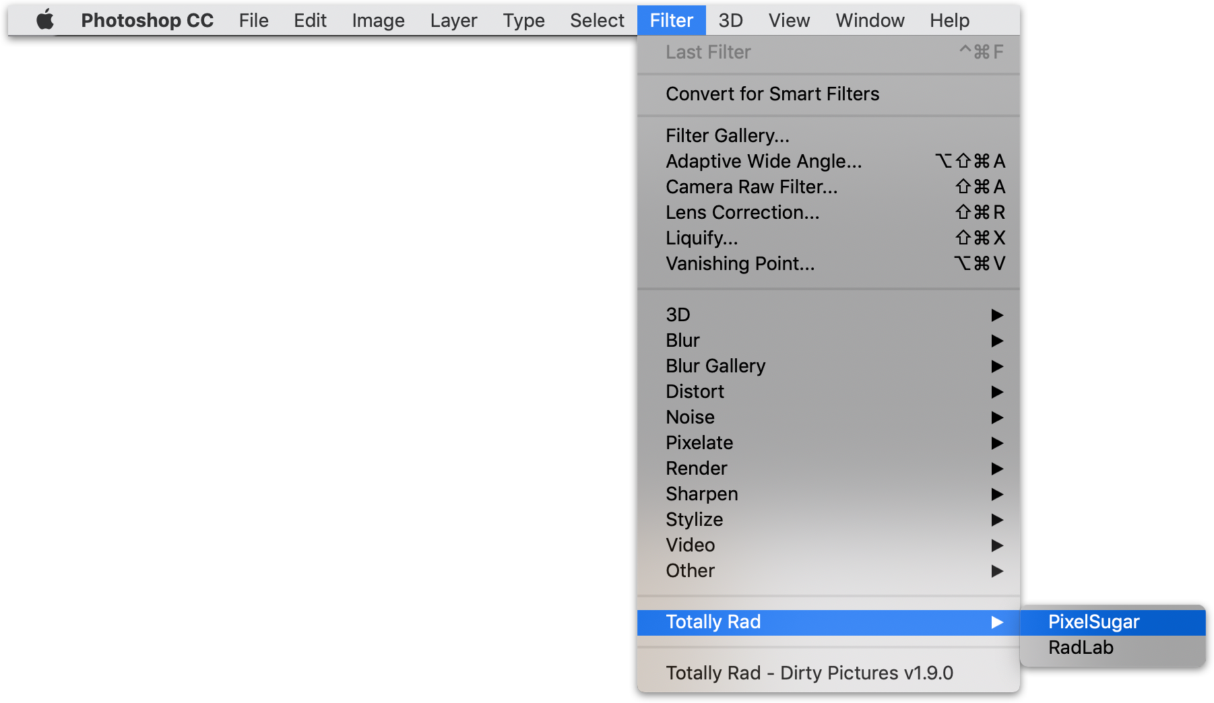Select Lens Correction...
The image size is (1214, 703).
coord(828,212)
